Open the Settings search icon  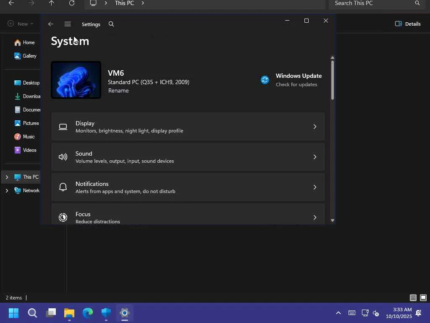[111, 24]
